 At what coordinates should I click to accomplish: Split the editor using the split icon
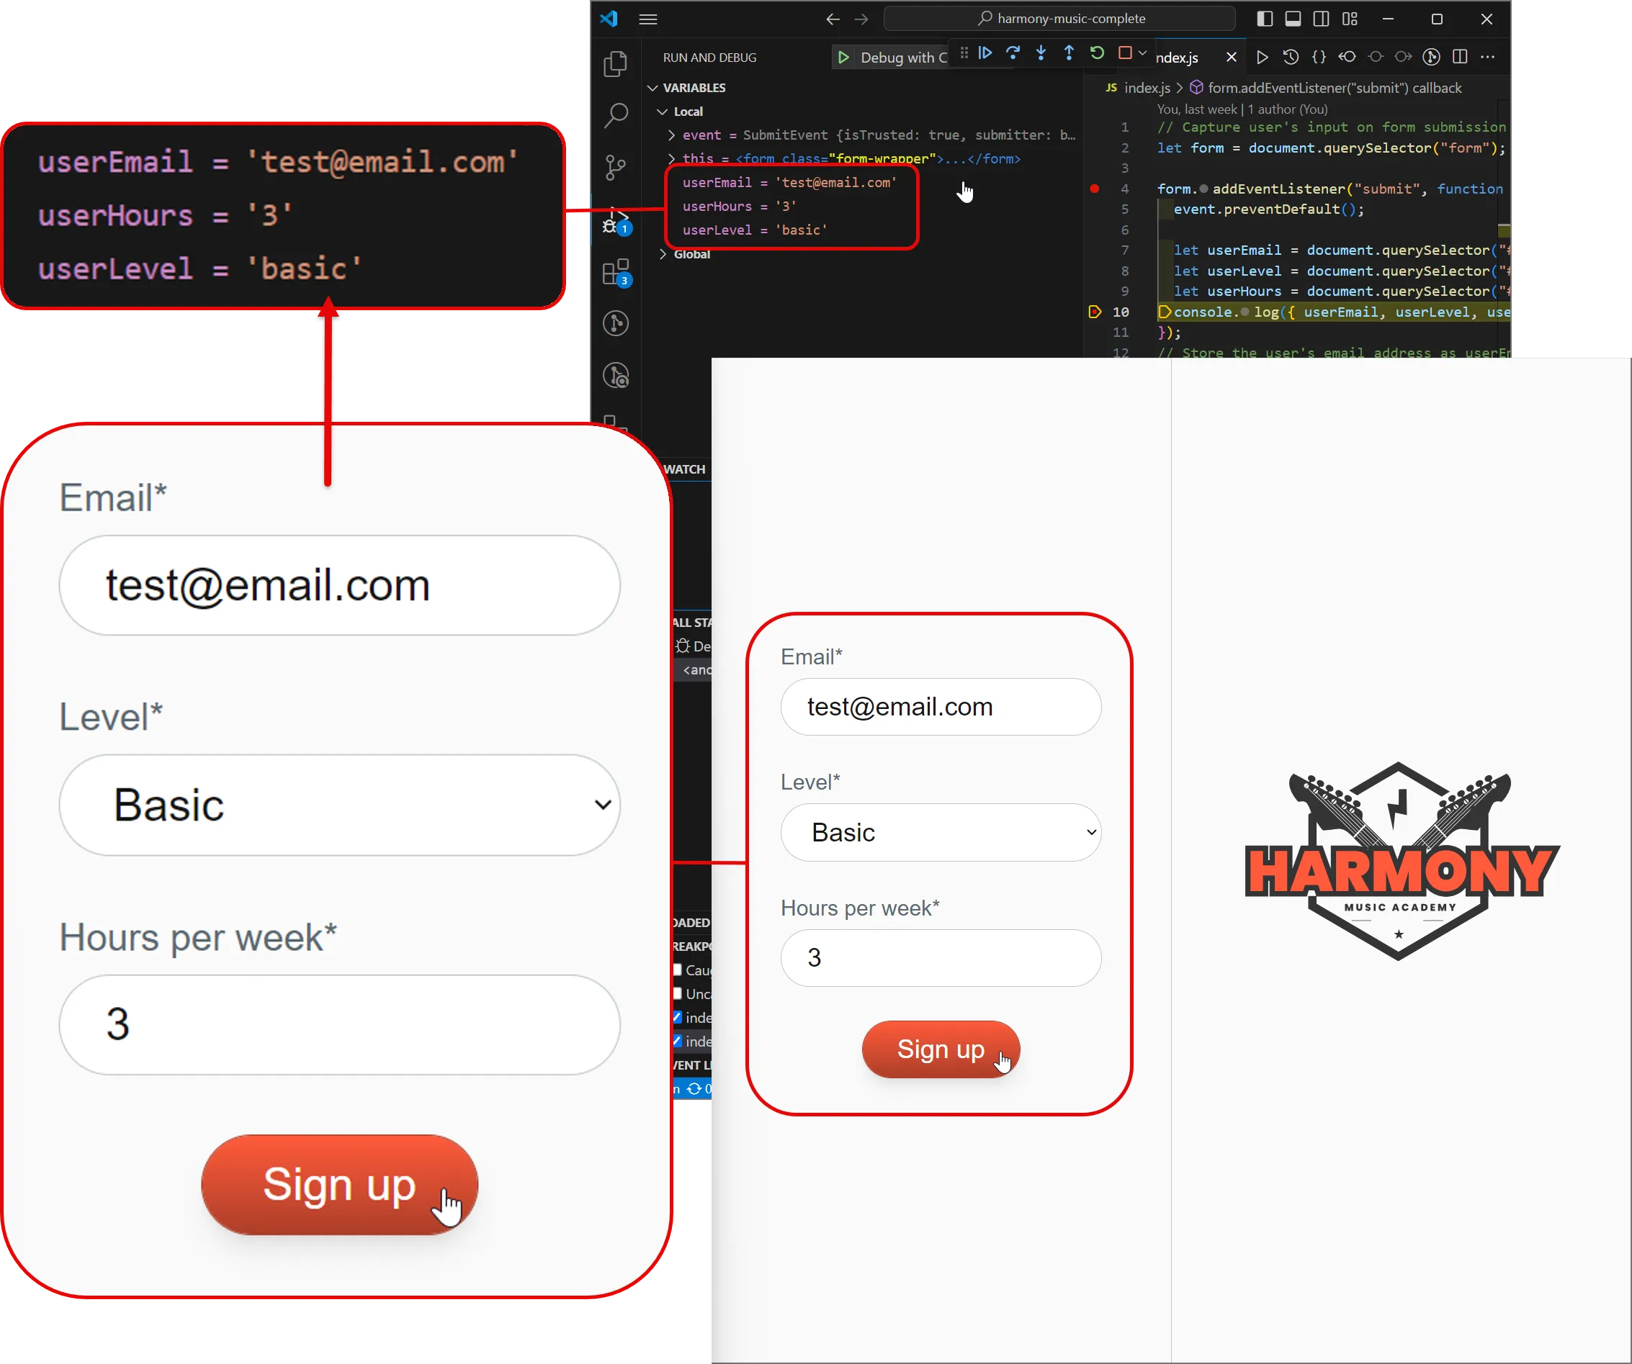coord(1461,57)
